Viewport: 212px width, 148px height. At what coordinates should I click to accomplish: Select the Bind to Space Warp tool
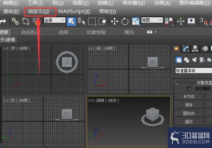tap(36, 21)
